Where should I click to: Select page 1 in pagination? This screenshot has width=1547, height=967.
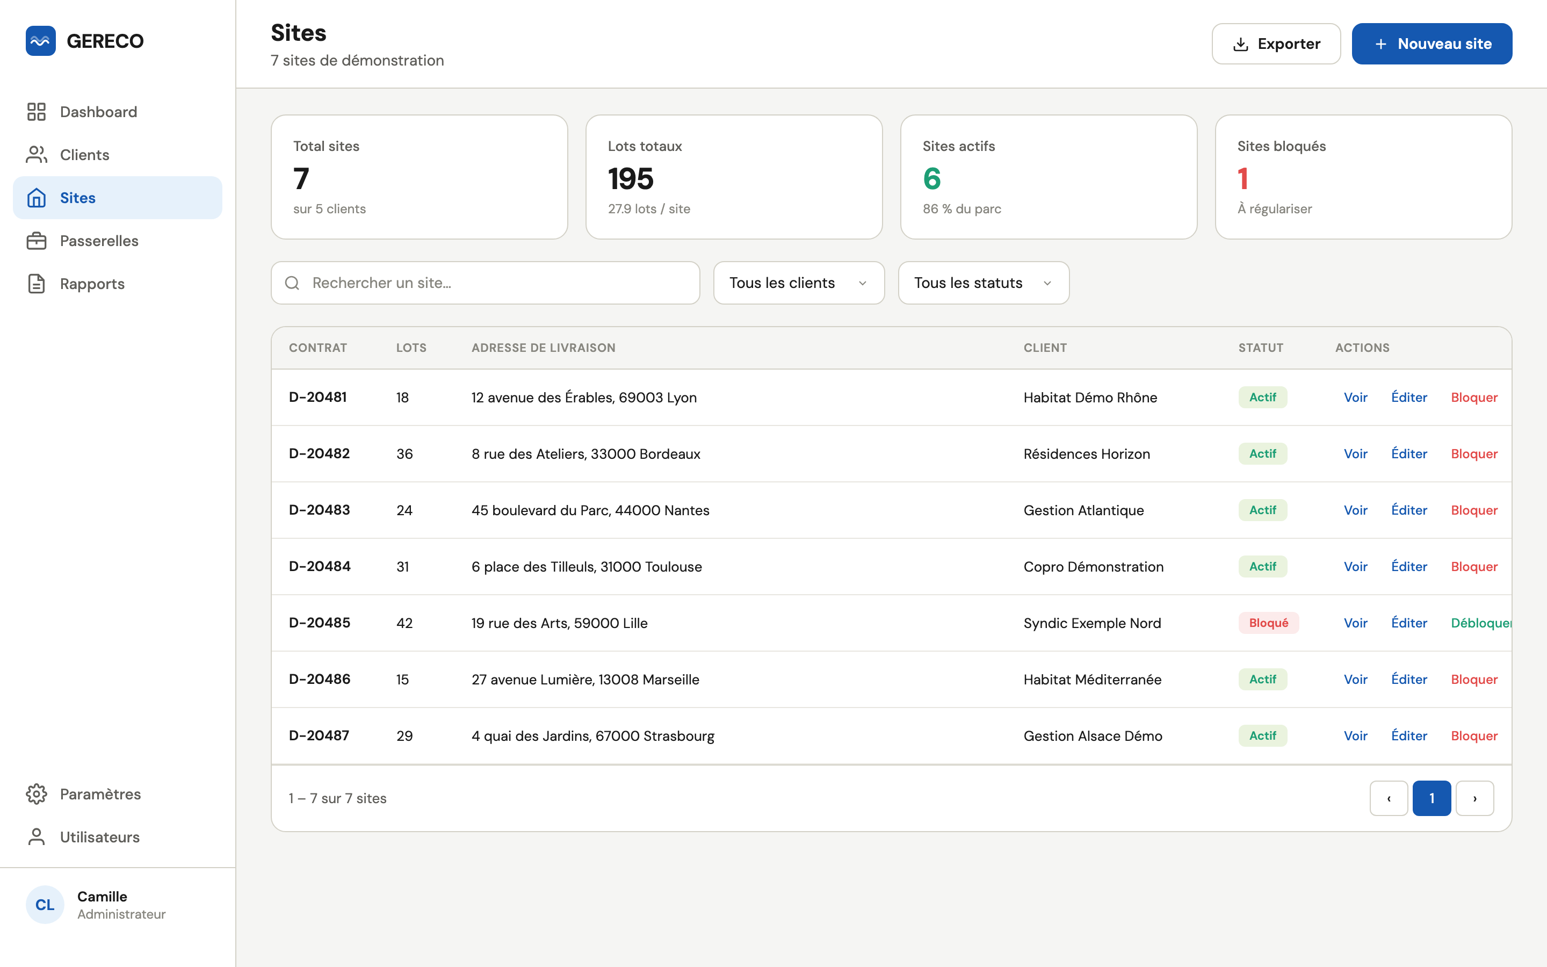[1432, 798]
